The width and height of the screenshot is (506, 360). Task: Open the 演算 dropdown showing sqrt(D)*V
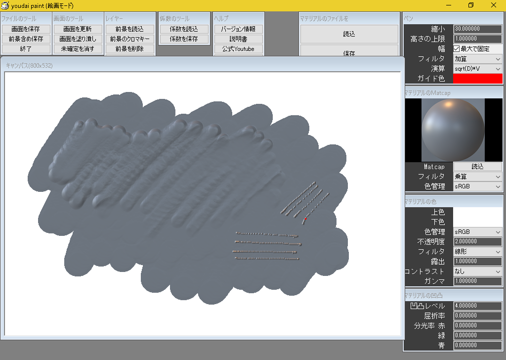(x=477, y=69)
